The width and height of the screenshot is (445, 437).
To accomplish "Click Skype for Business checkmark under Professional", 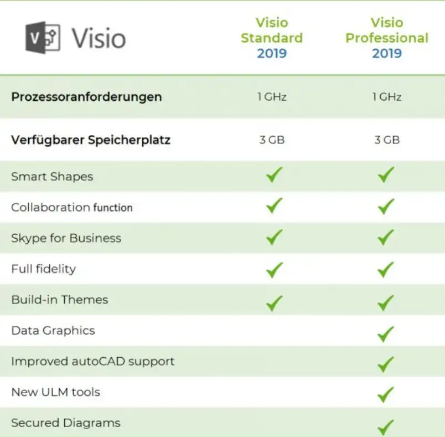I will click(386, 238).
